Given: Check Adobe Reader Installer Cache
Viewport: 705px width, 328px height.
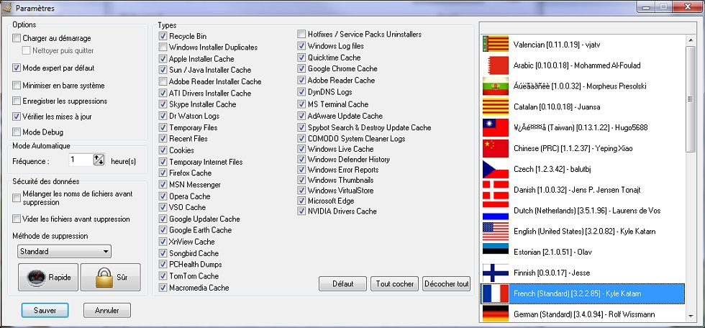Looking at the screenshot, I should pos(163,81).
